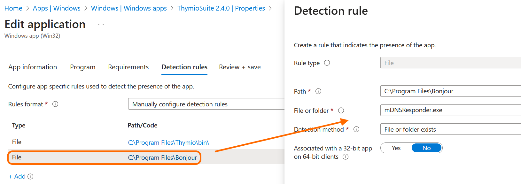
Task: Go to the Review + save tab
Action: click(x=240, y=67)
